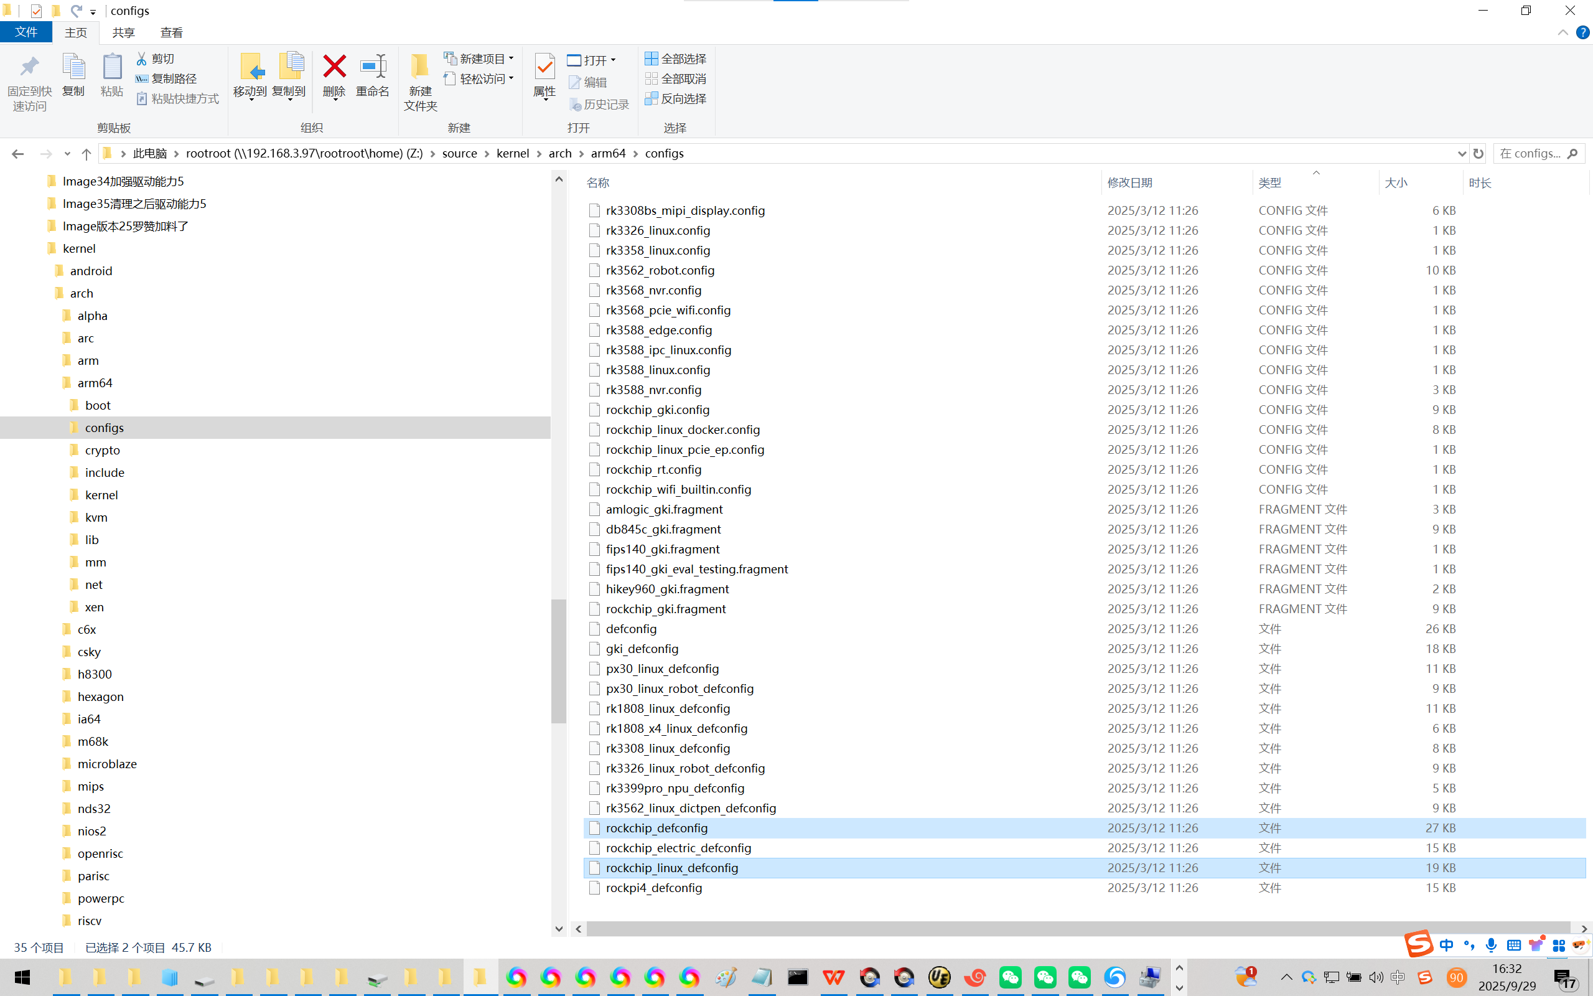The image size is (1593, 996).
Task: Click 全部选择 select all
Action: point(675,59)
